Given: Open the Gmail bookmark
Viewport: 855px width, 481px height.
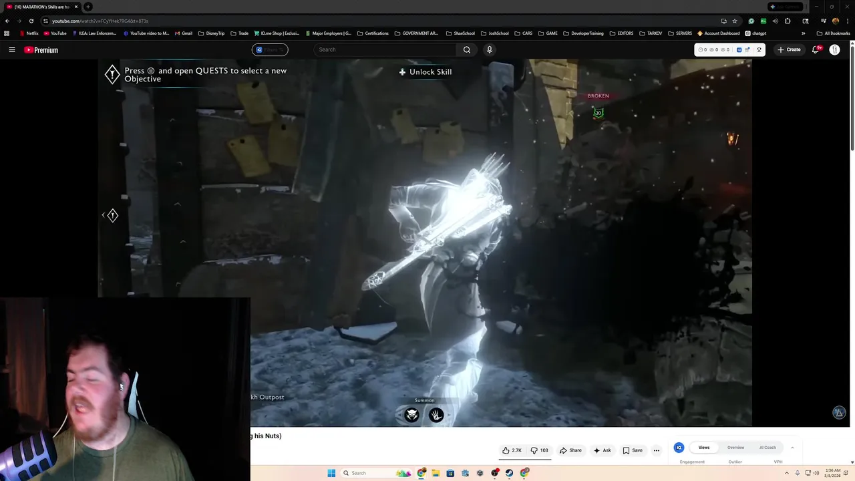Looking at the screenshot, I should pos(184,33).
